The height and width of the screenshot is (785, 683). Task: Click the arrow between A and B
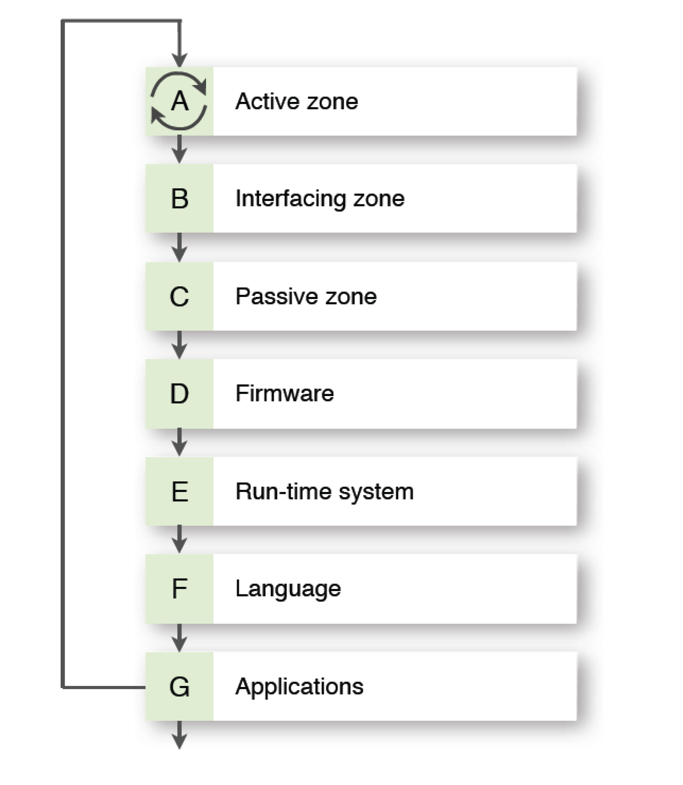179,149
